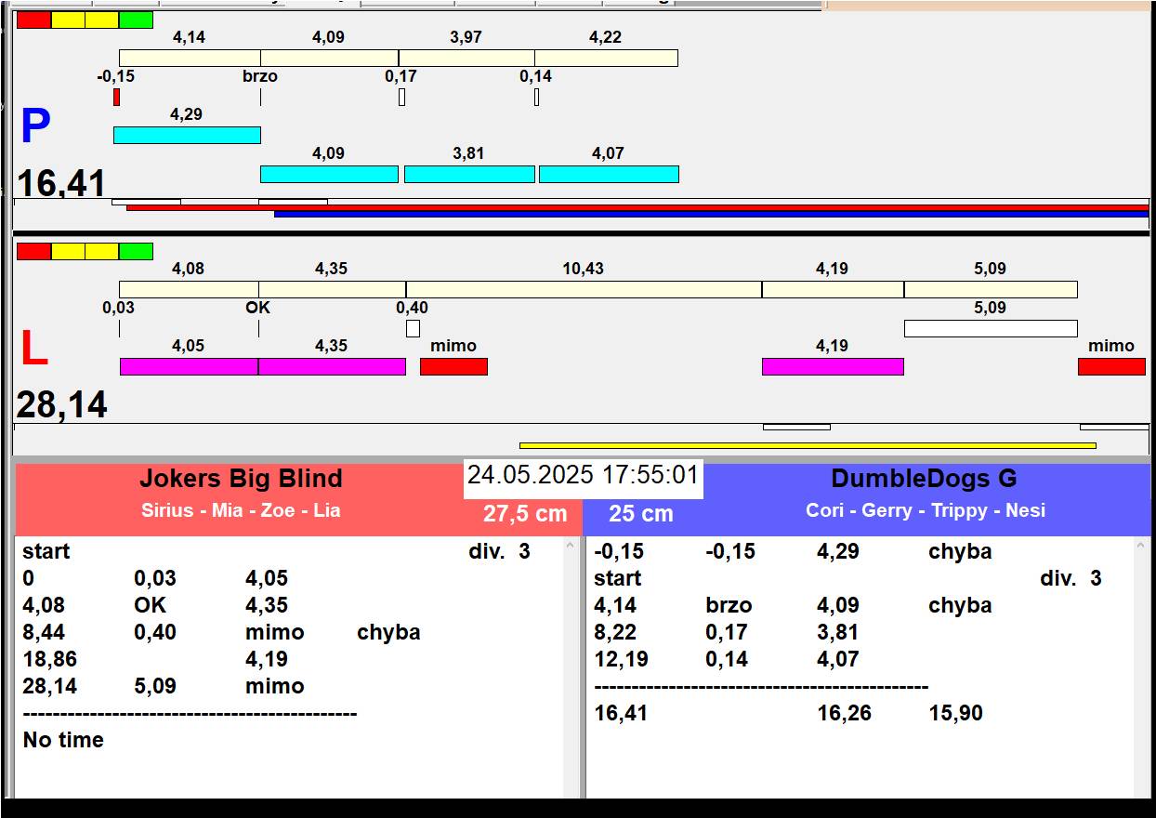Screen dimensions: 1156x818
Task: Select the cyan 4,29 run bar
Action: click(187, 135)
